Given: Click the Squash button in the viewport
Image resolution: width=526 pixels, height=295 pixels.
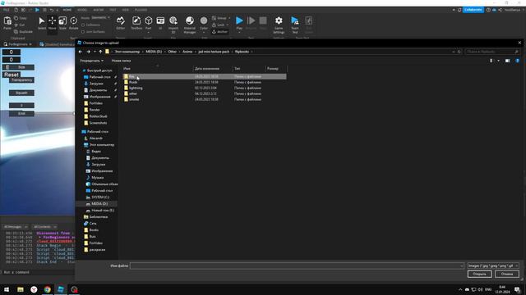Looking at the screenshot, I should pyautogui.click(x=21, y=93).
